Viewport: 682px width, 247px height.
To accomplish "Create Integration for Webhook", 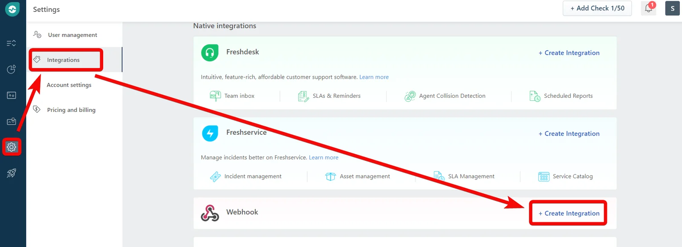I will click(569, 213).
